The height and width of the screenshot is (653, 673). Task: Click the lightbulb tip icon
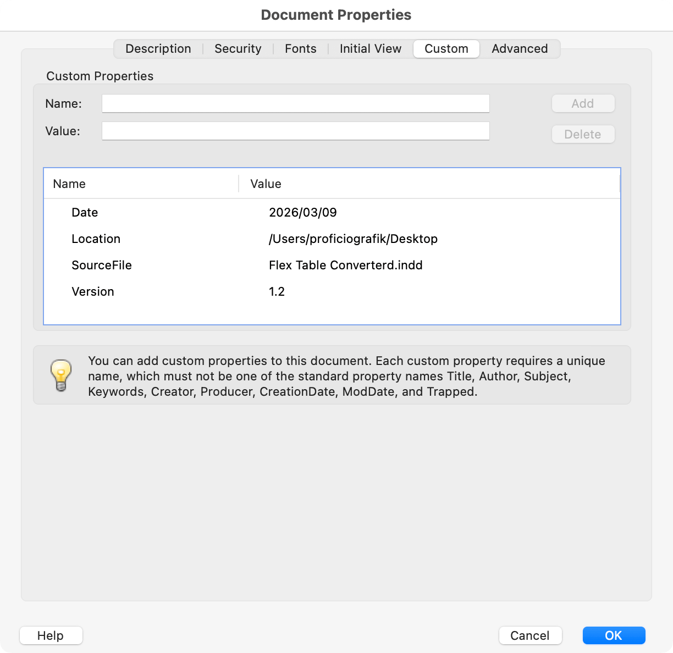click(61, 375)
